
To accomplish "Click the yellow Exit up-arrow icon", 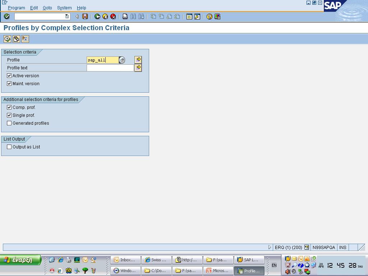I will click(x=105, y=17).
